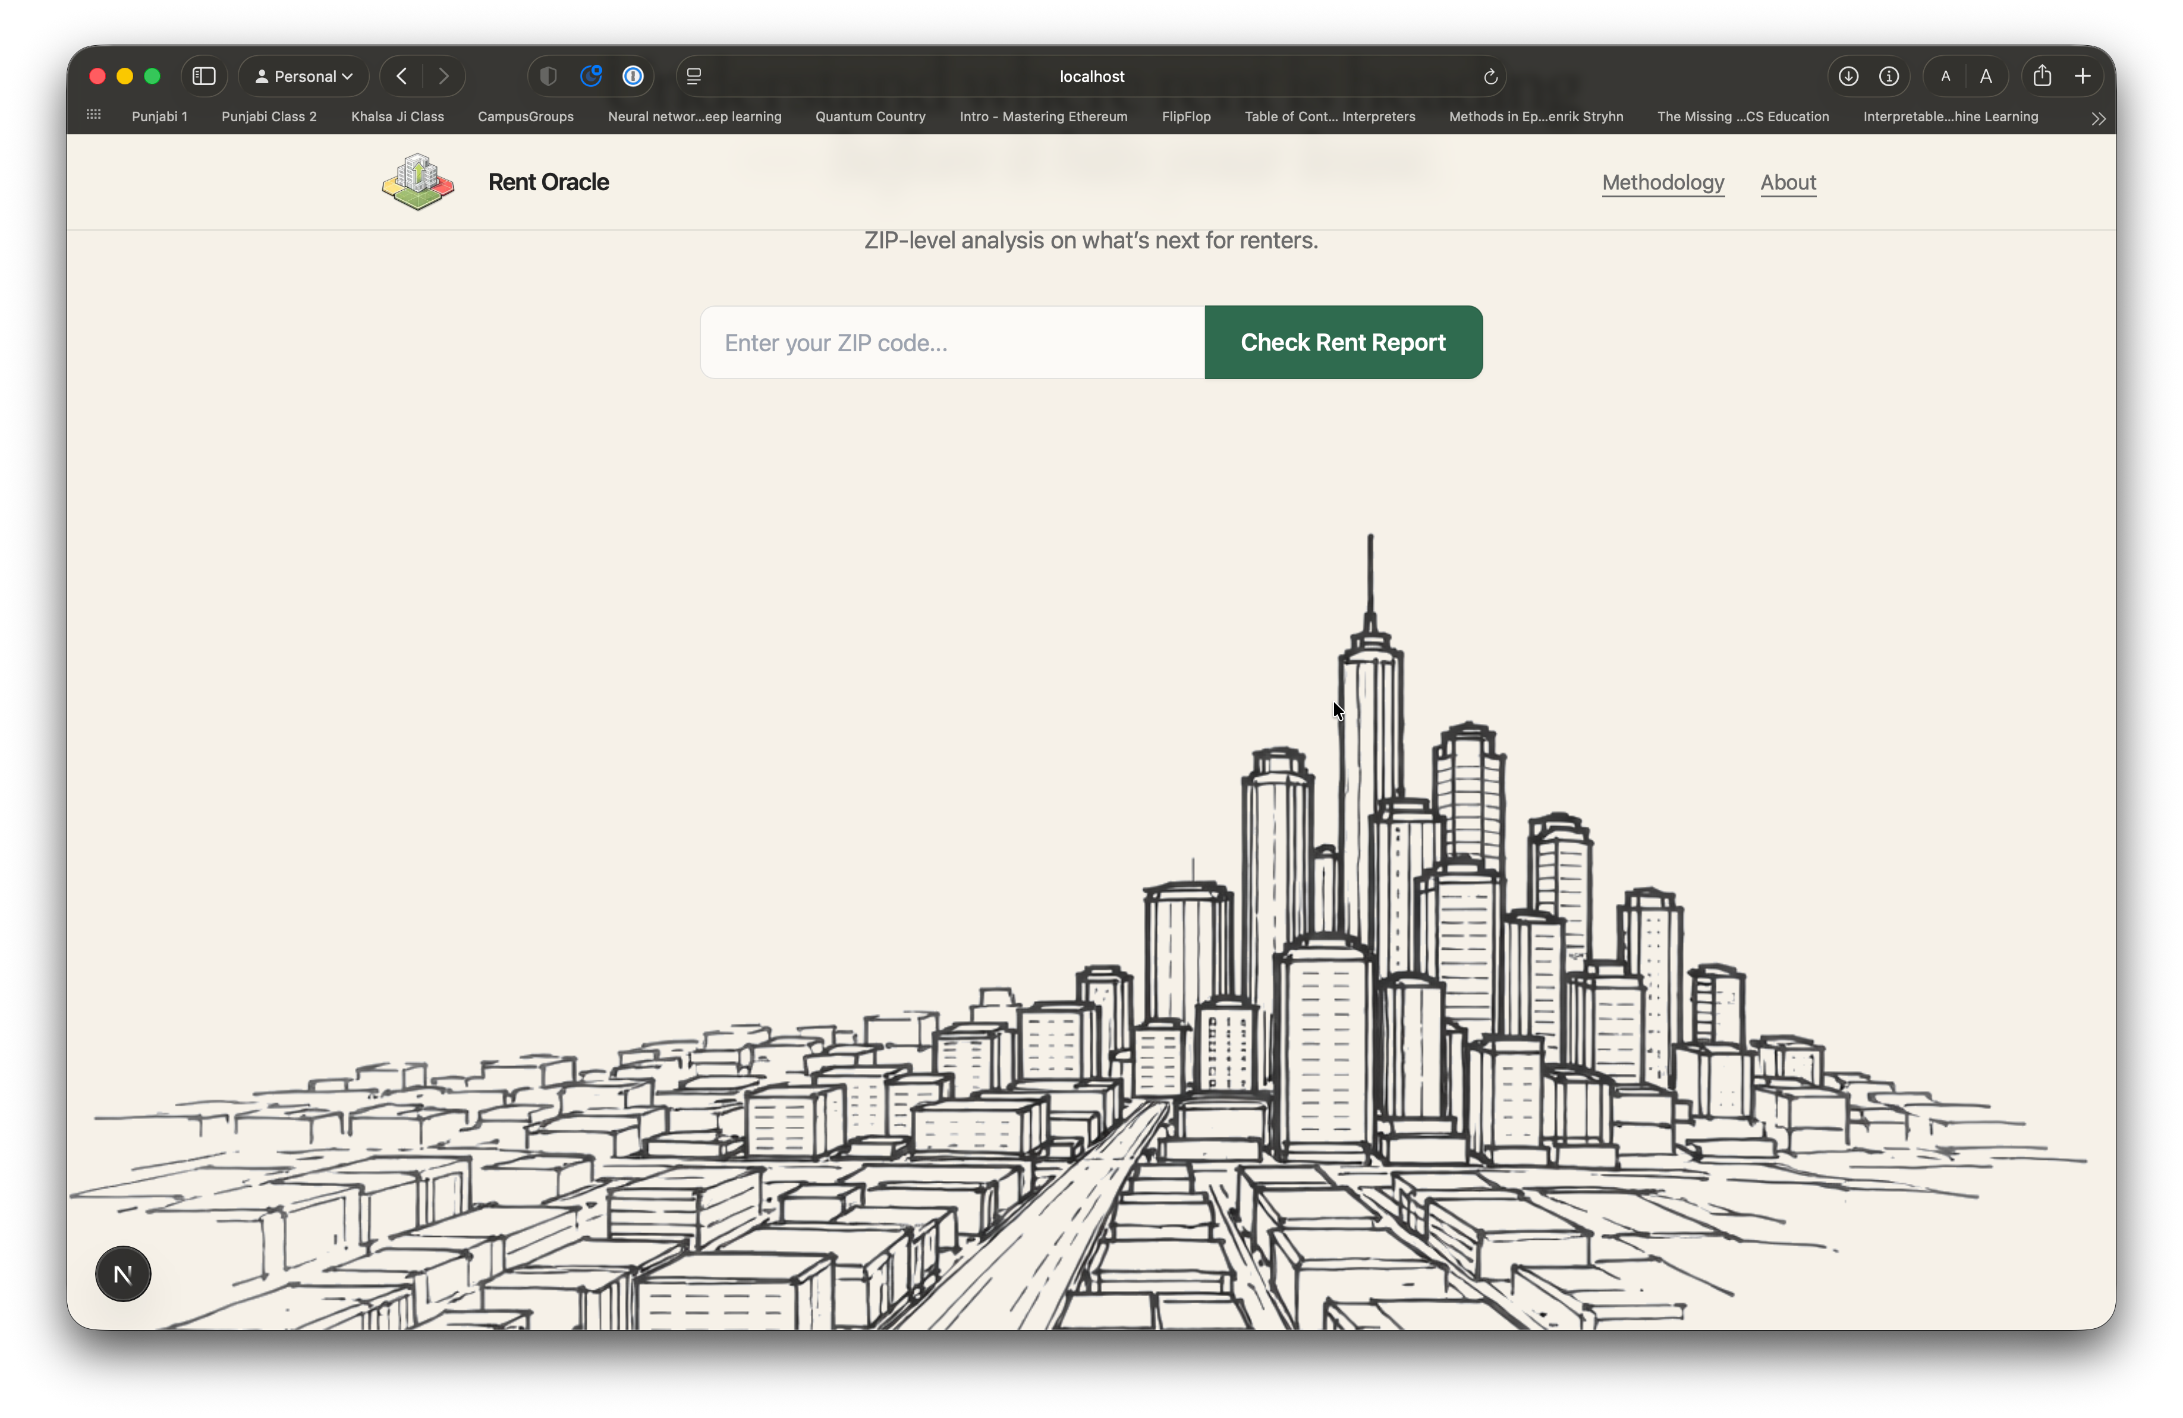Screen dimensions: 2183x1418
Task: Click the ZIP code input field
Action: [952, 342]
